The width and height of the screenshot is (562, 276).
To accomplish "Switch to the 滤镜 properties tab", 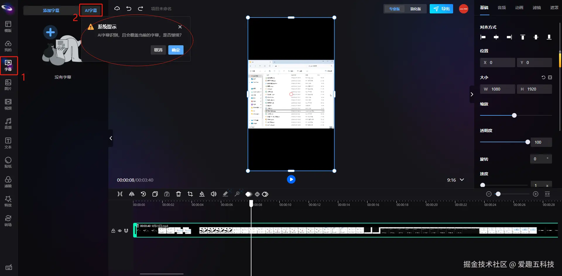I will [x=537, y=8].
